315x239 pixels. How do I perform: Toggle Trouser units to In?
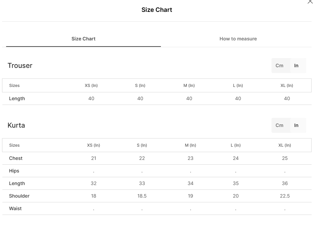coord(296,66)
